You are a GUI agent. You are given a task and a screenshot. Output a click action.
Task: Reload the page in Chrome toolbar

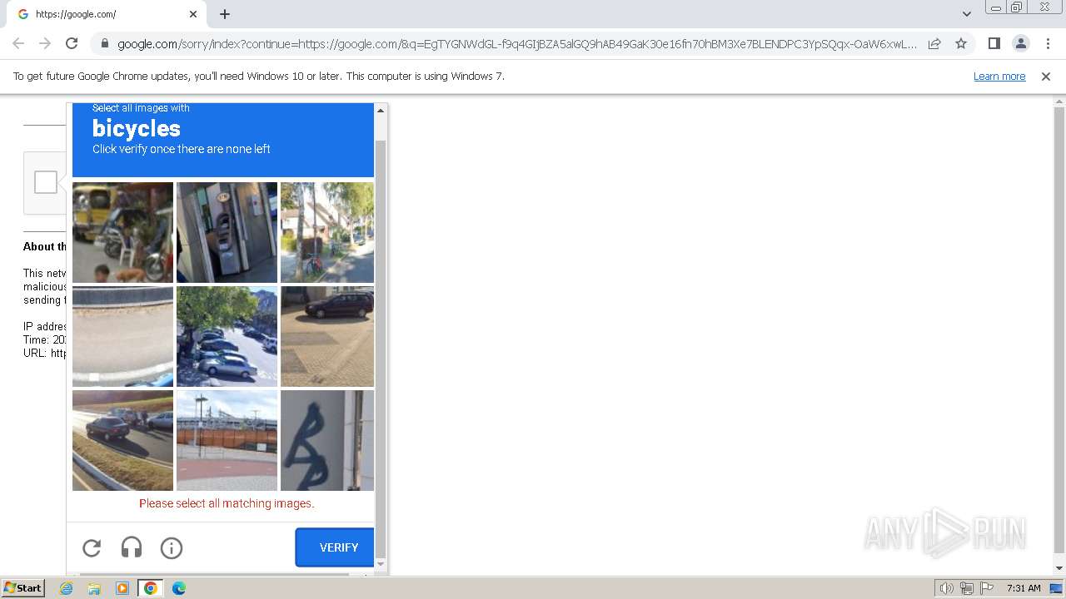click(72, 43)
